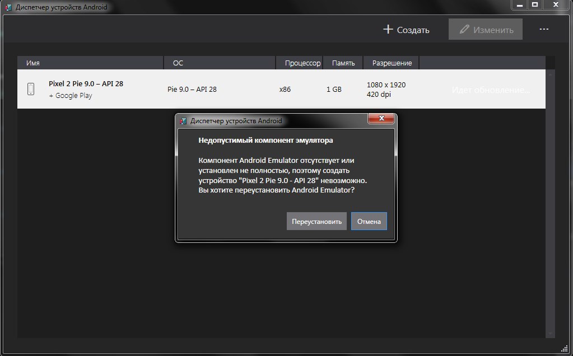The image size is (573, 356).
Task: Click the dialog heading Недопустимый компонент эмулятора
Action: (265, 140)
